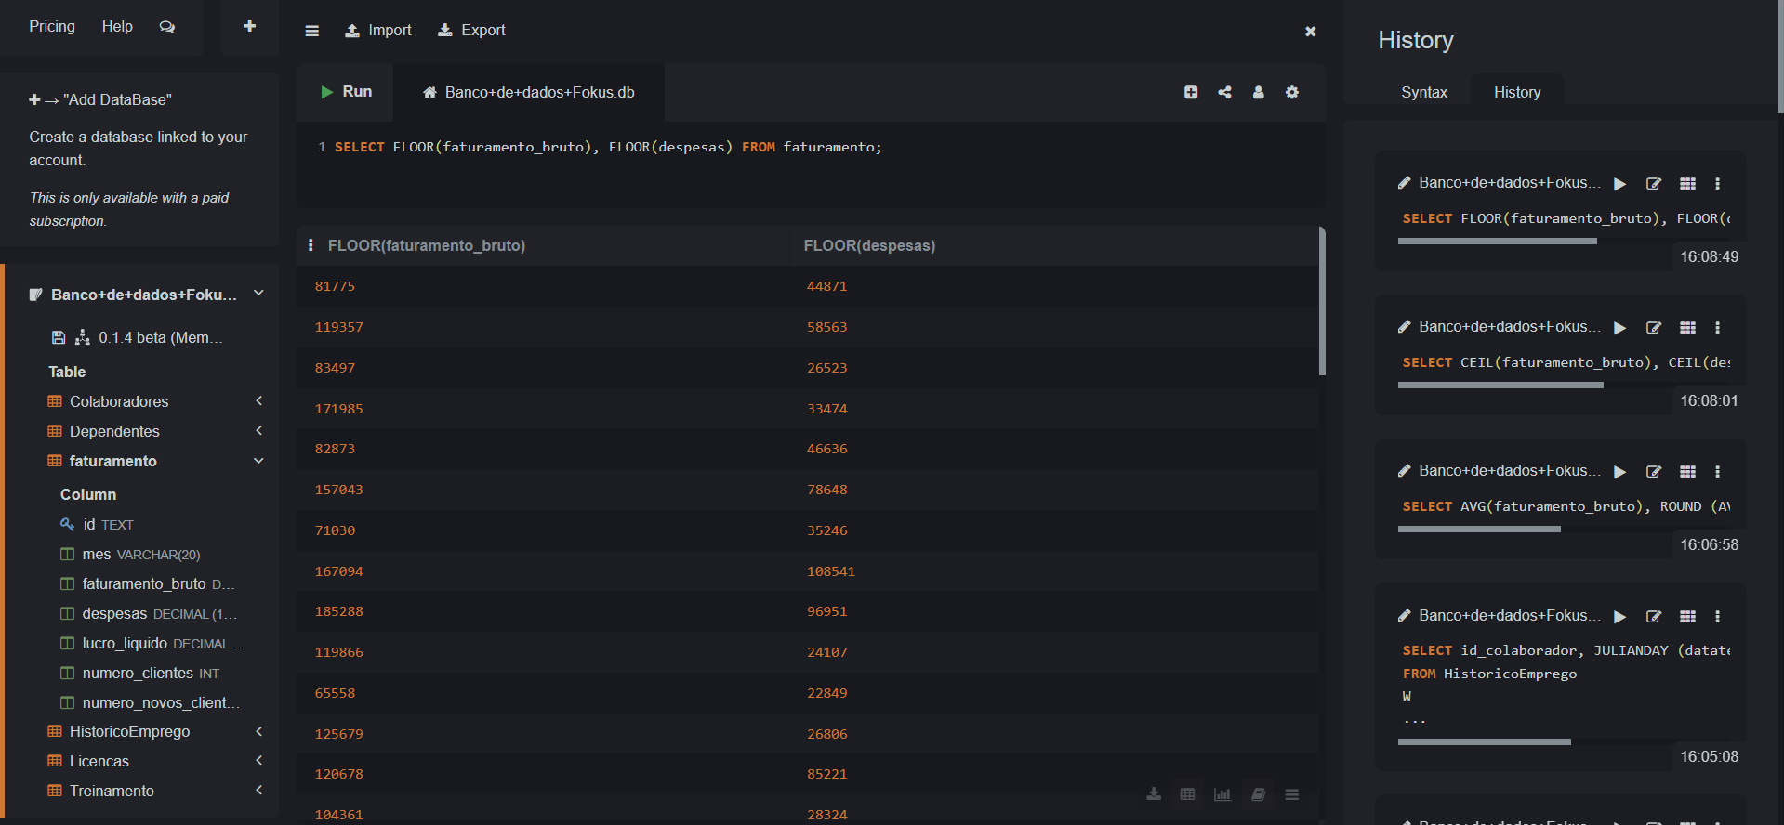Click the cell value 108541

[x=831, y=571]
